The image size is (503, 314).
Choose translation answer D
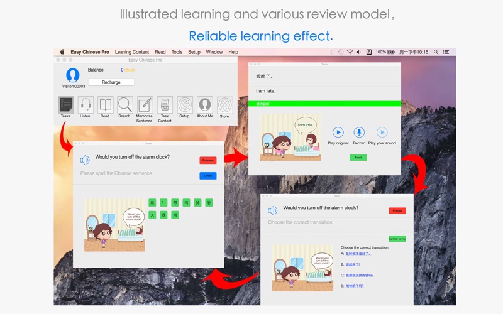tap(355, 286)
